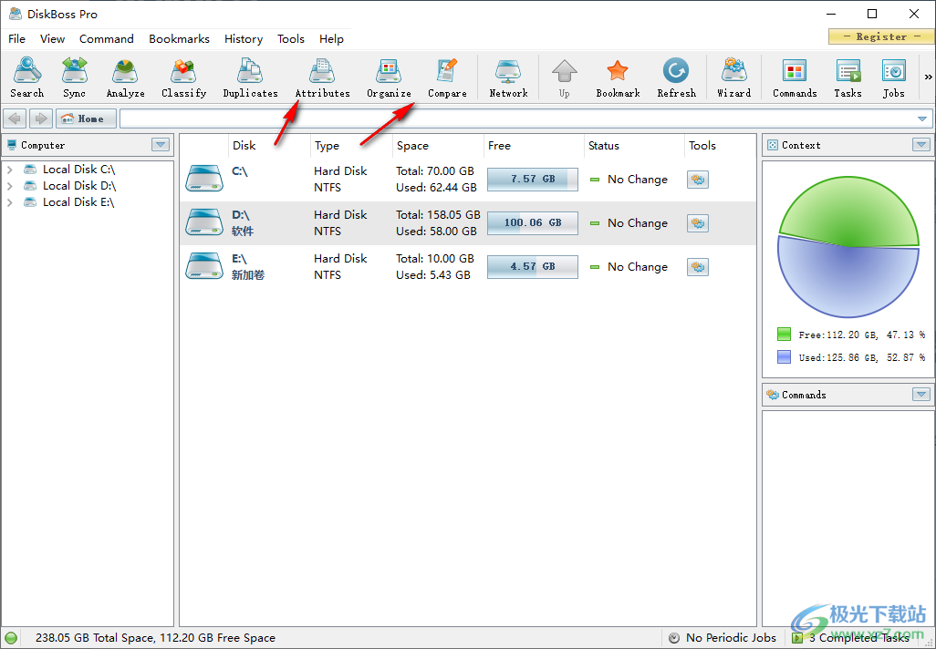936x649 pixels.
Task: Expand Local Disk E:\ tree node
Action: tap(9, 202)
